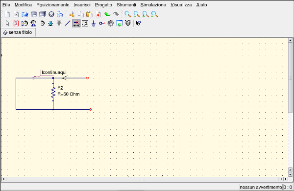The width and height of the screenshot is (294, 191).
Task: Undo the last action
Action: (107, 14)
